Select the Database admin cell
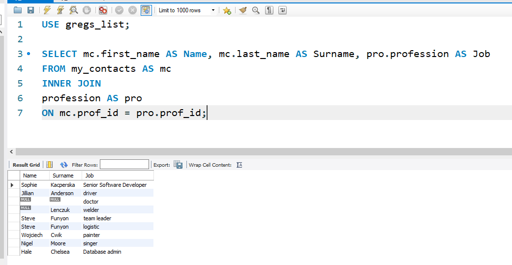The width and height of the screenshot is (512, 265). (118, 252)
